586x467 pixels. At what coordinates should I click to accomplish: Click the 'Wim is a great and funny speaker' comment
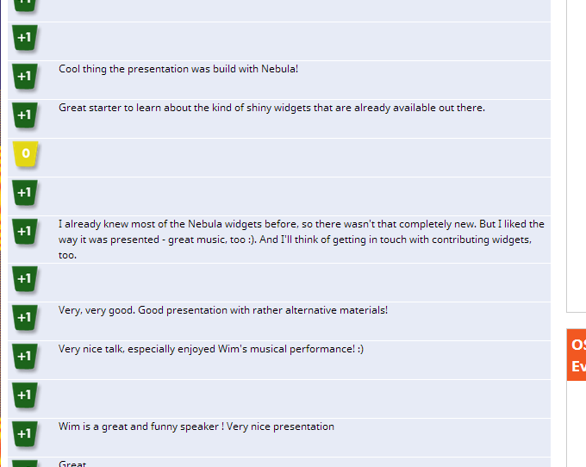point(196,427)
